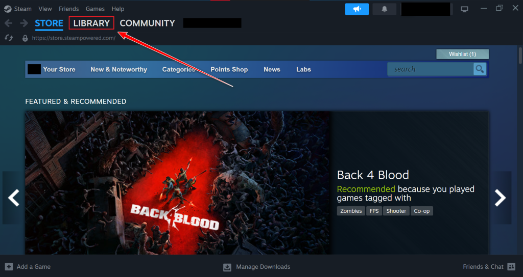This screenshot has width=523, height=277.
Task: Click the store URL address text
Action: (x=74, y=38)
